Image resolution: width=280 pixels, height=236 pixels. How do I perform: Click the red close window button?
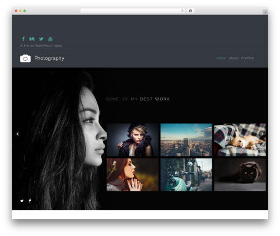click(16, 11)
